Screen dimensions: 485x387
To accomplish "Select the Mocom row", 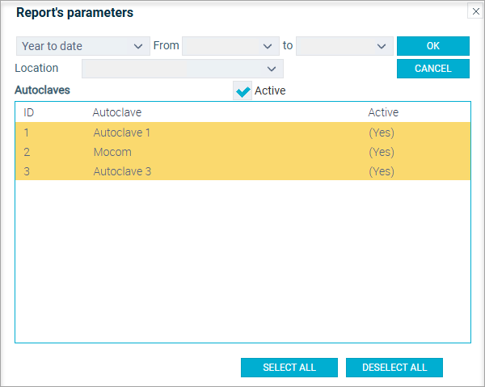I will pos(242,152).
